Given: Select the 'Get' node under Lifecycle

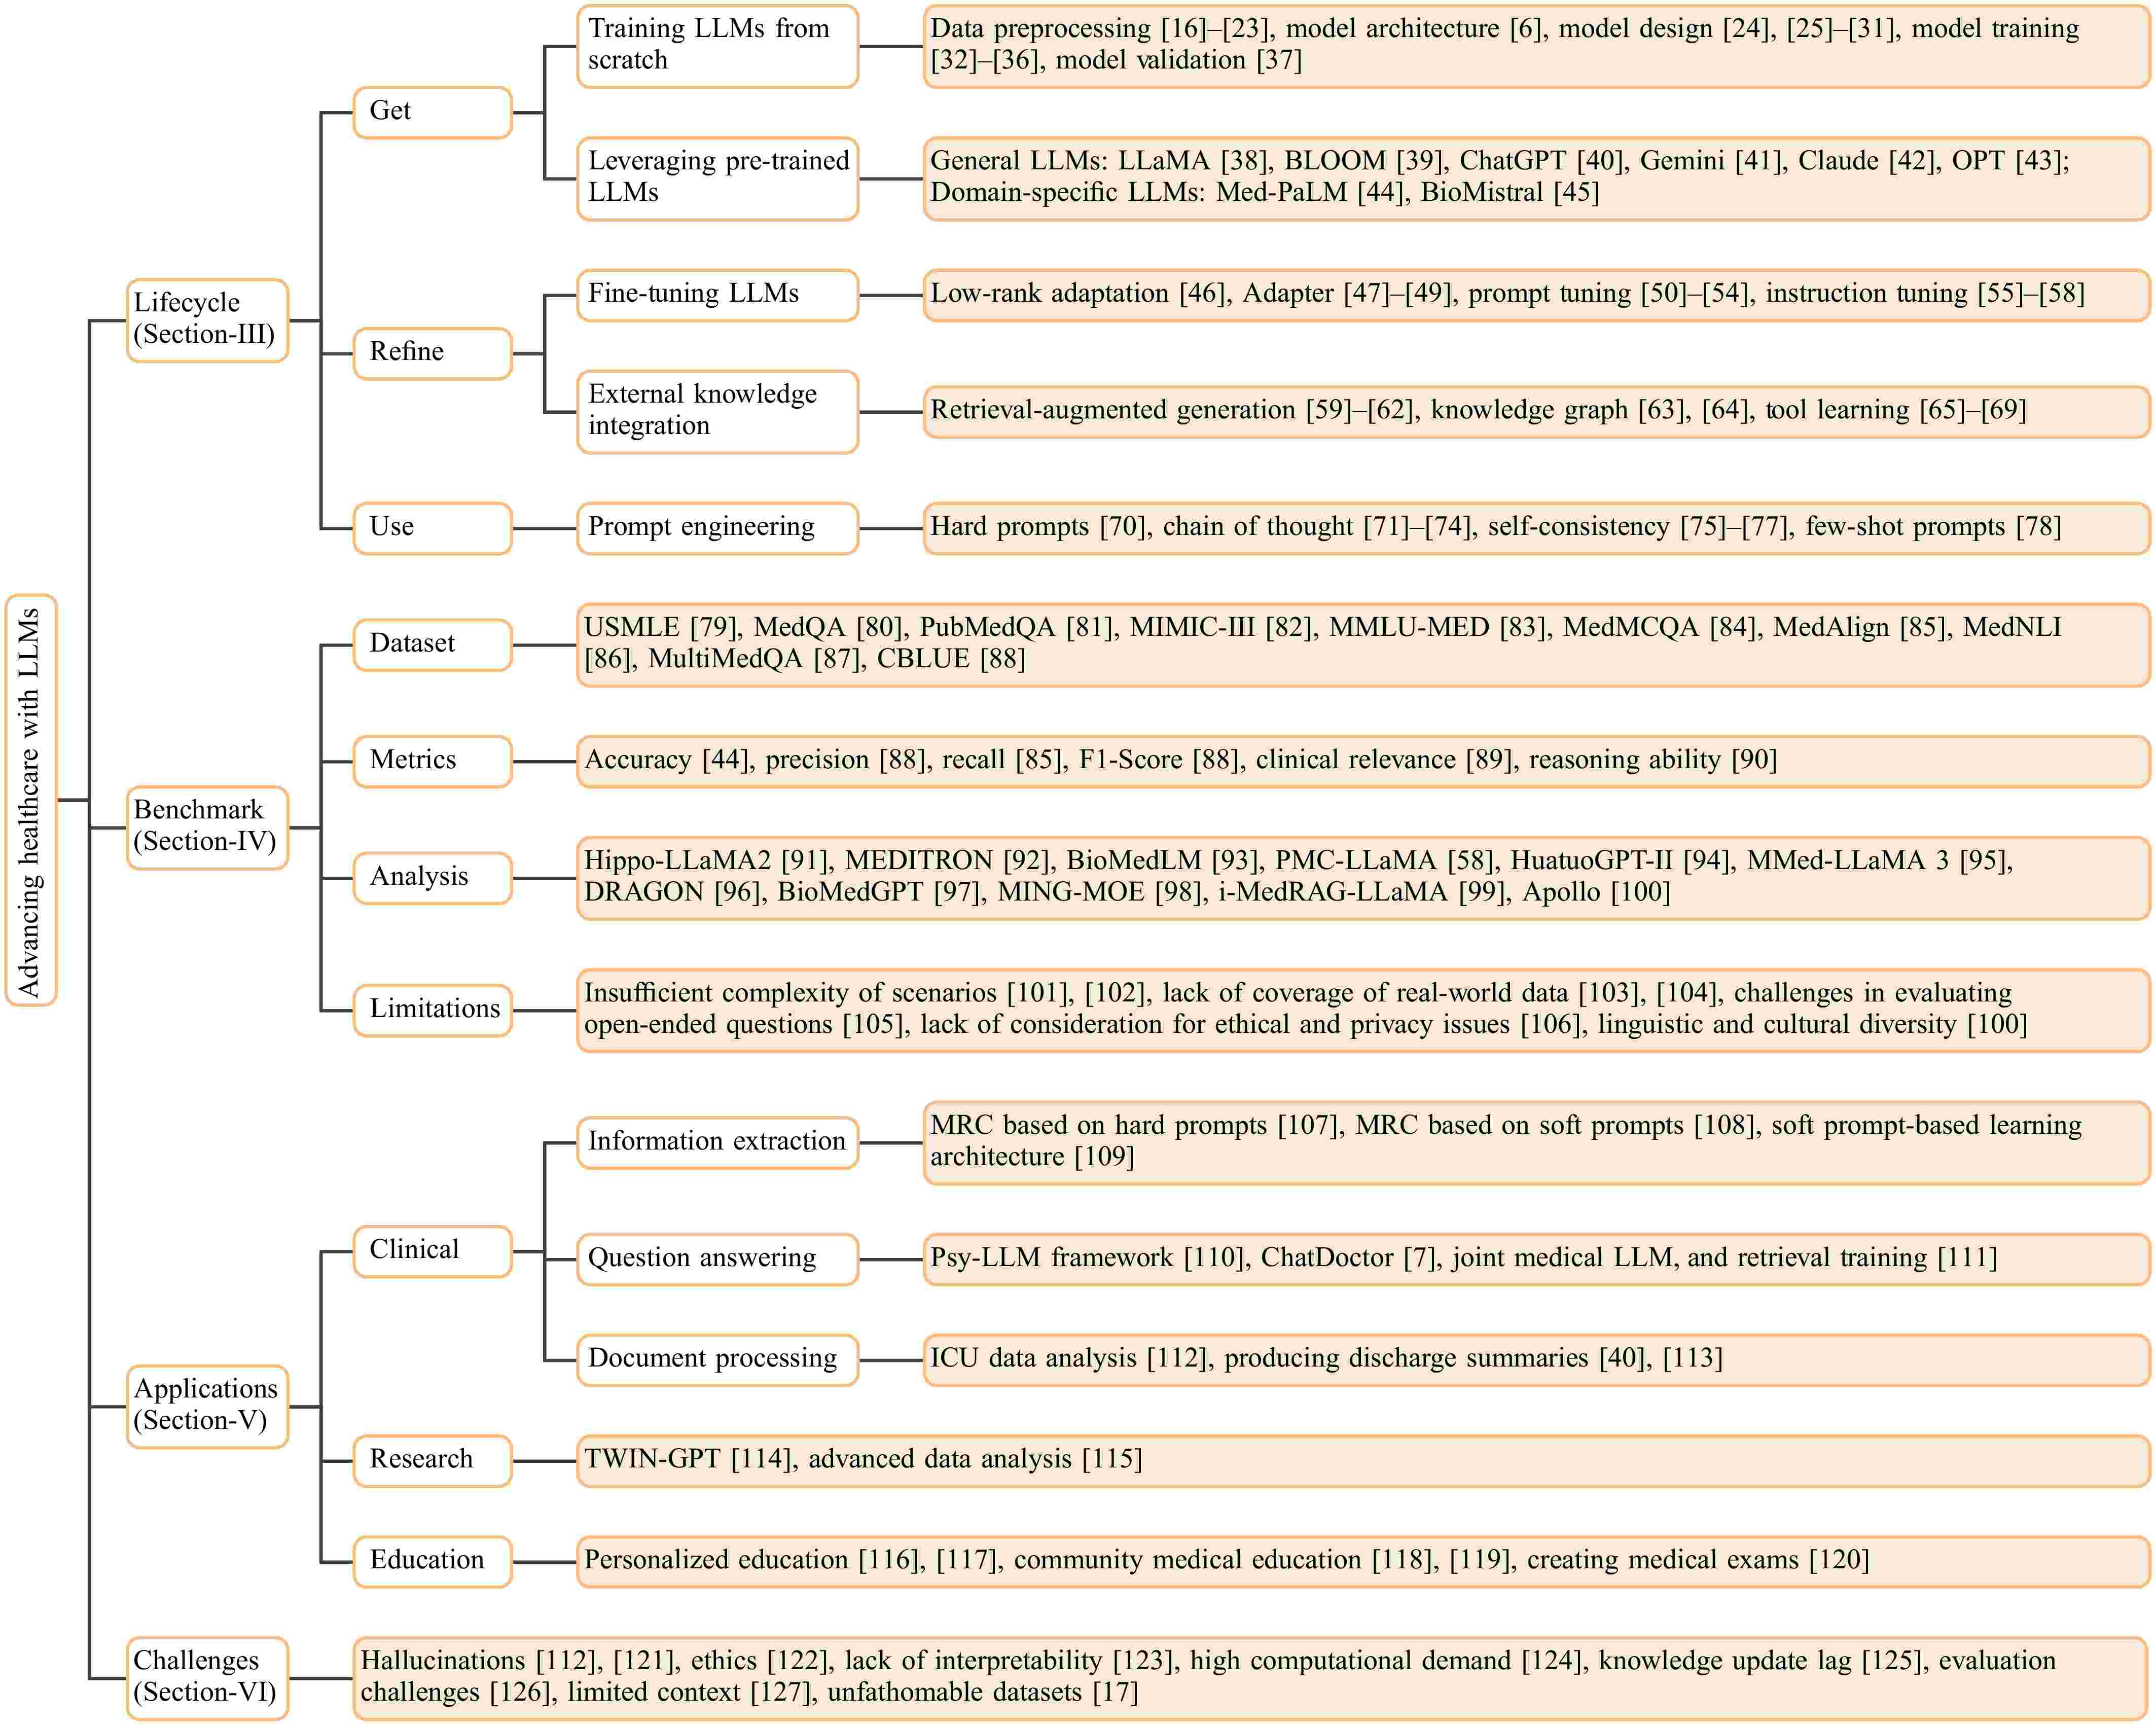Looking at the screenshot, I should tap(432, 112).
